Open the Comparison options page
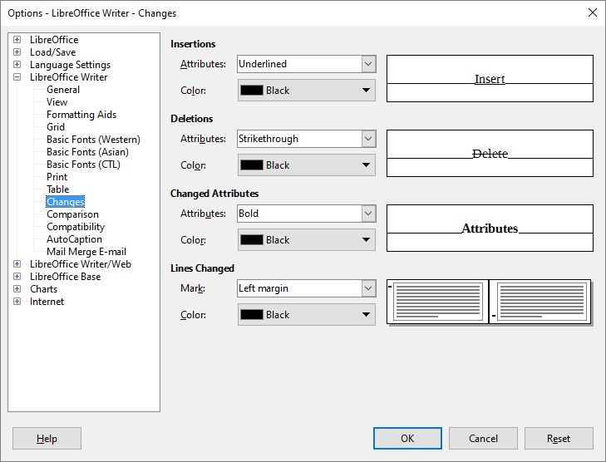The image size is (606, 462). [72, 214]
